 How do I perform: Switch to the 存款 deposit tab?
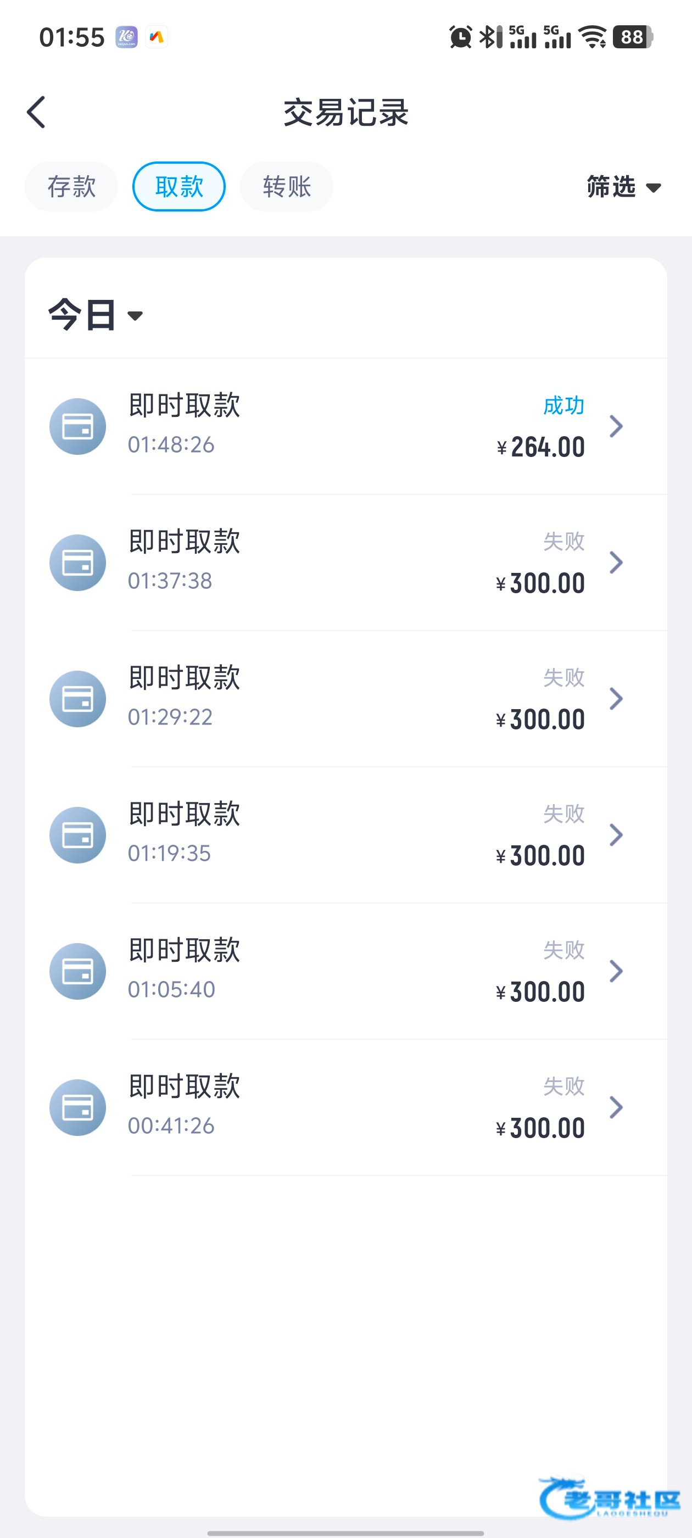tap(71, 187)
